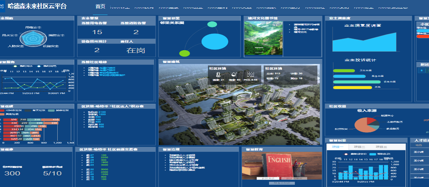Click the 2100 score in 社区达人 points list

102,112
